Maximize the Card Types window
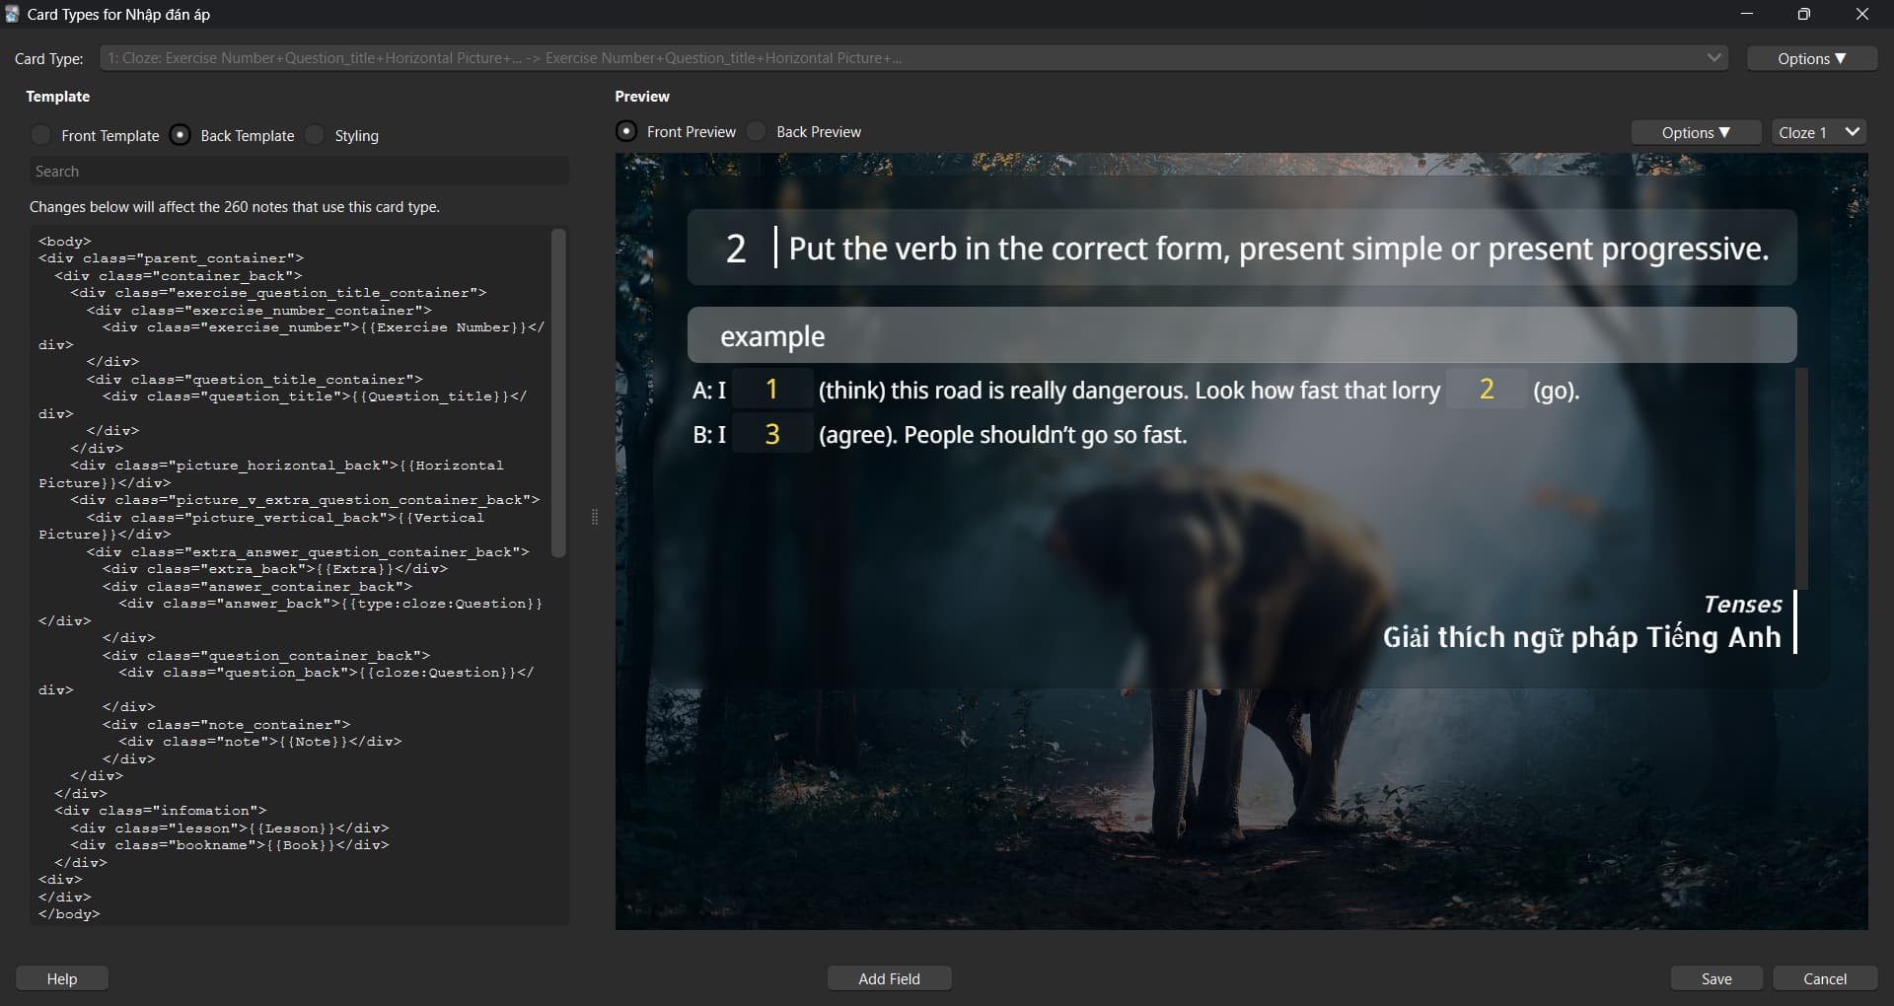 pyautogui.click(x=1804, y=14)
